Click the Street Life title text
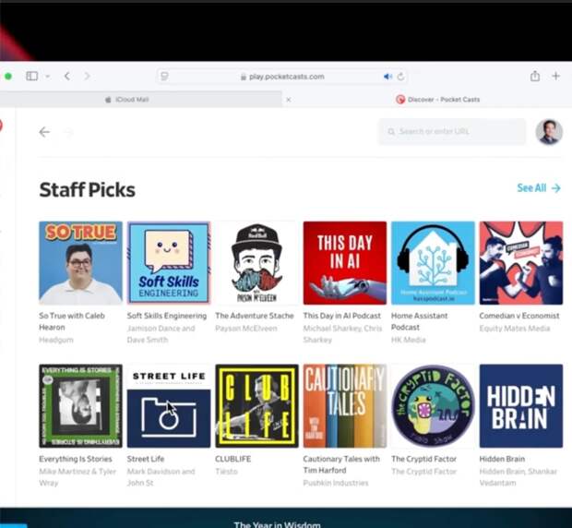Screen dimensions: 572x528 click(x=146, y=459)
